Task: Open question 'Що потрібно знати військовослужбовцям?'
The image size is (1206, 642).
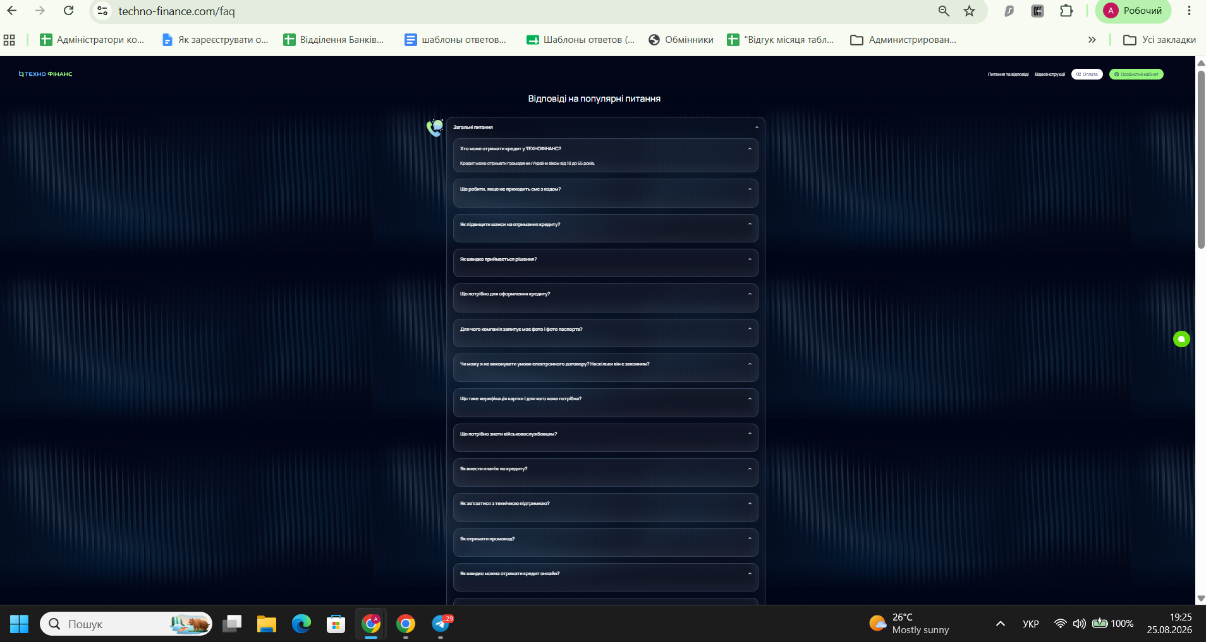Action: tap(606, 437)
